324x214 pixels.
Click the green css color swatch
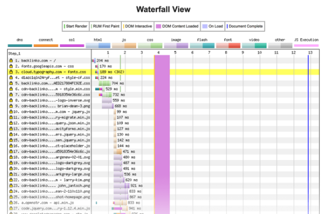pos(150,45)
